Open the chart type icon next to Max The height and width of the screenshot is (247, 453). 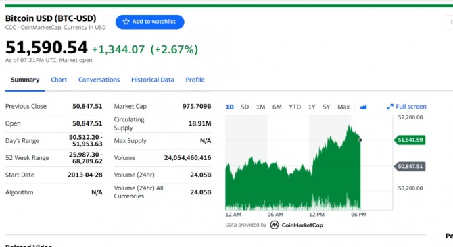click(364, 107)
